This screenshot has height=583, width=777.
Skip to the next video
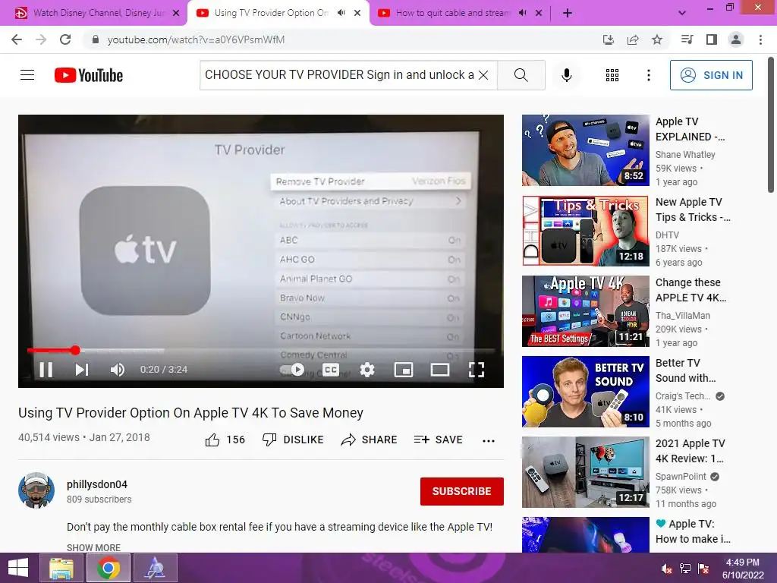click(82, 370)
